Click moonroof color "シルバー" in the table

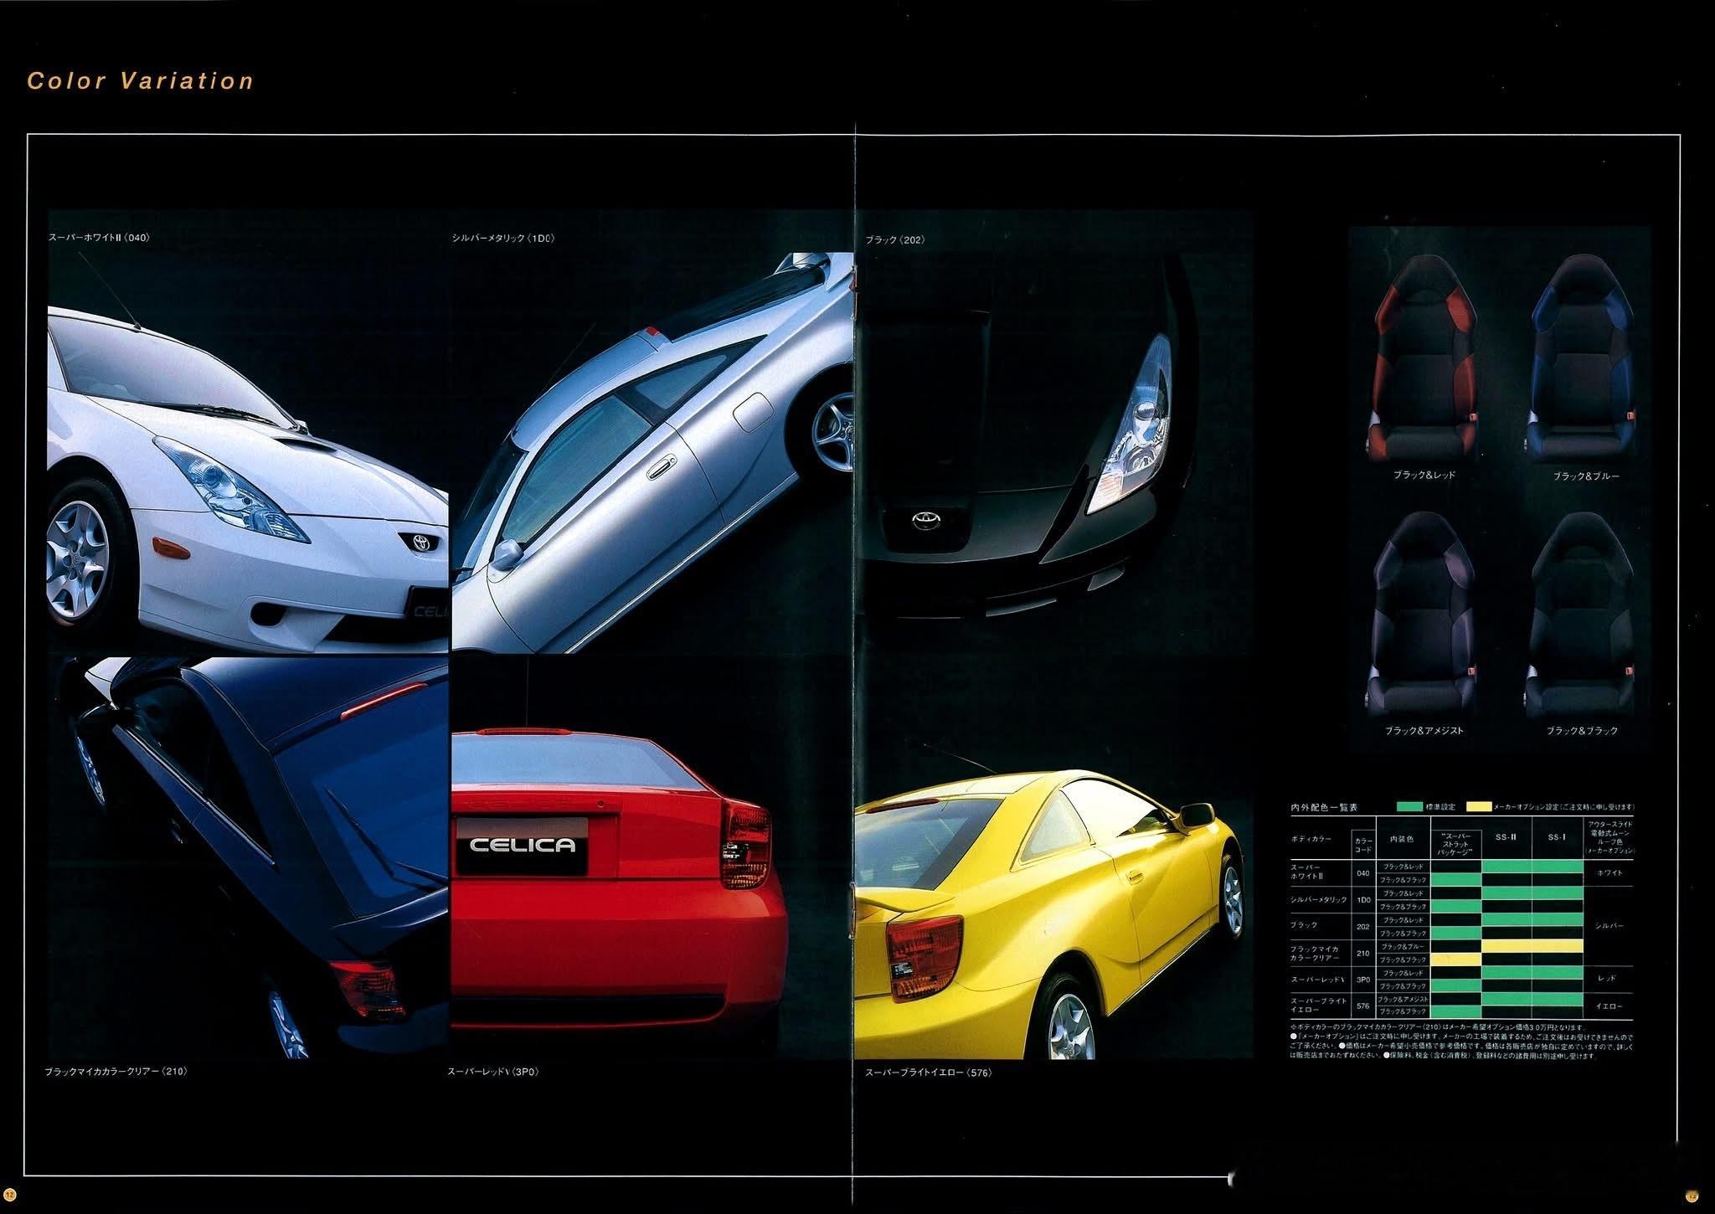click(x=1609, y=926)
